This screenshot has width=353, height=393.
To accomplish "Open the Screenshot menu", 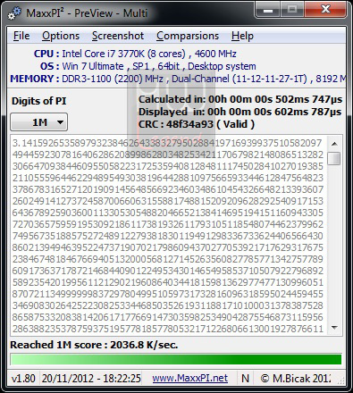I will coord(118,36).
